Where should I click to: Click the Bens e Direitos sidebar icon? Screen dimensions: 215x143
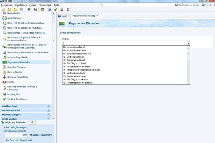point(5,72)
